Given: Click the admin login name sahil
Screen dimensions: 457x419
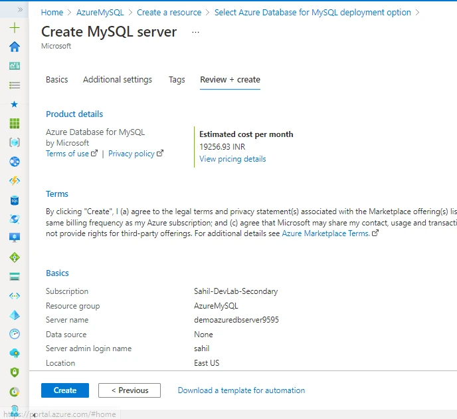Looking at the screenshot, I should pyautogui.click(x=202, y=349).
